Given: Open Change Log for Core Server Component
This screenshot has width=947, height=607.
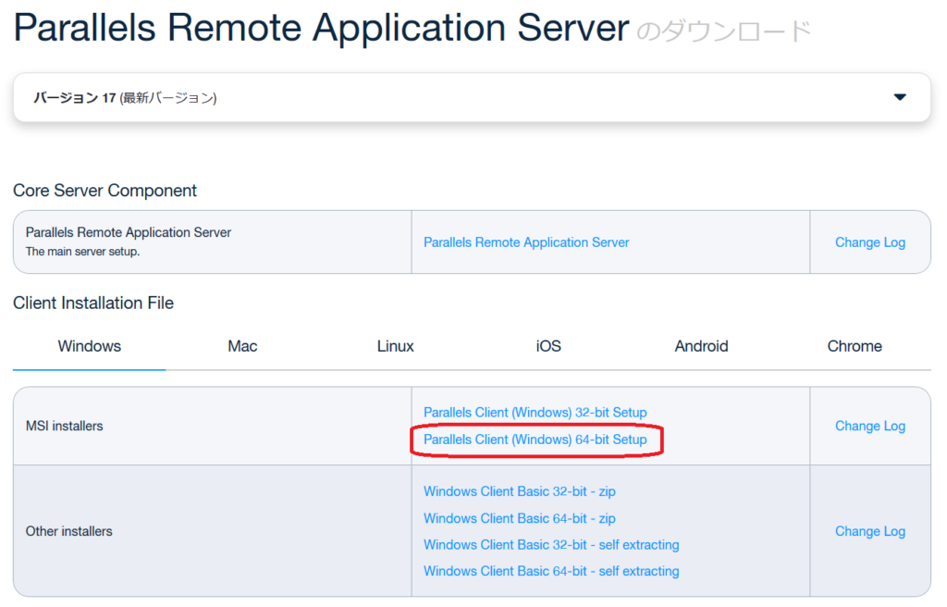Looking at the screenshot, I should [x=869, y=242].
